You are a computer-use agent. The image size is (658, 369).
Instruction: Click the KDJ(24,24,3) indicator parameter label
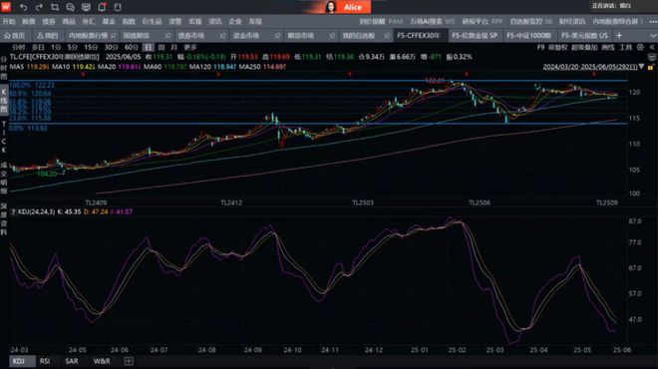[37, 212]
